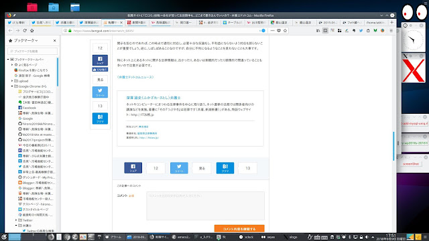Bookmark this page with star icon
The height and width of the screenshot is (241, 429).
(285, 31)
